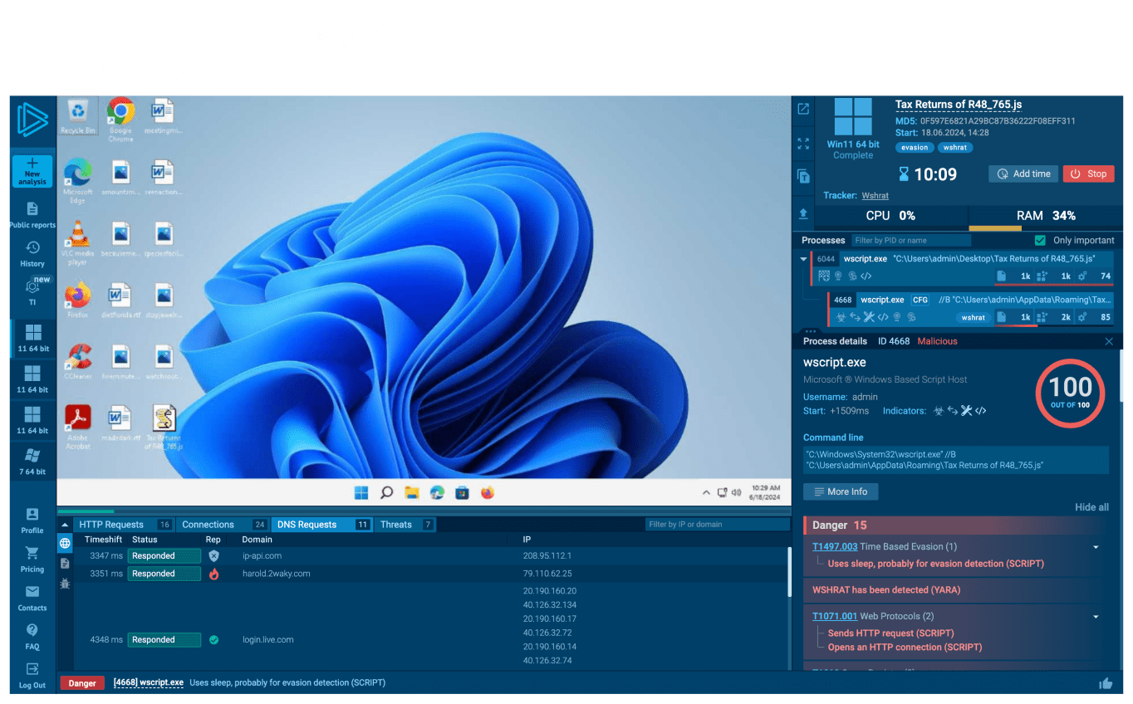Focus the Filter by PID or name field
Image resolution: width=1133 pixels, height=704 pixels.
point(911,240)
